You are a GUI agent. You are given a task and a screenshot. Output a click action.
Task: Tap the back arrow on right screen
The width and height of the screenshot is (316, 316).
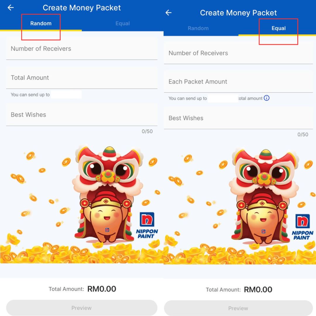click(x=168, y=13)
